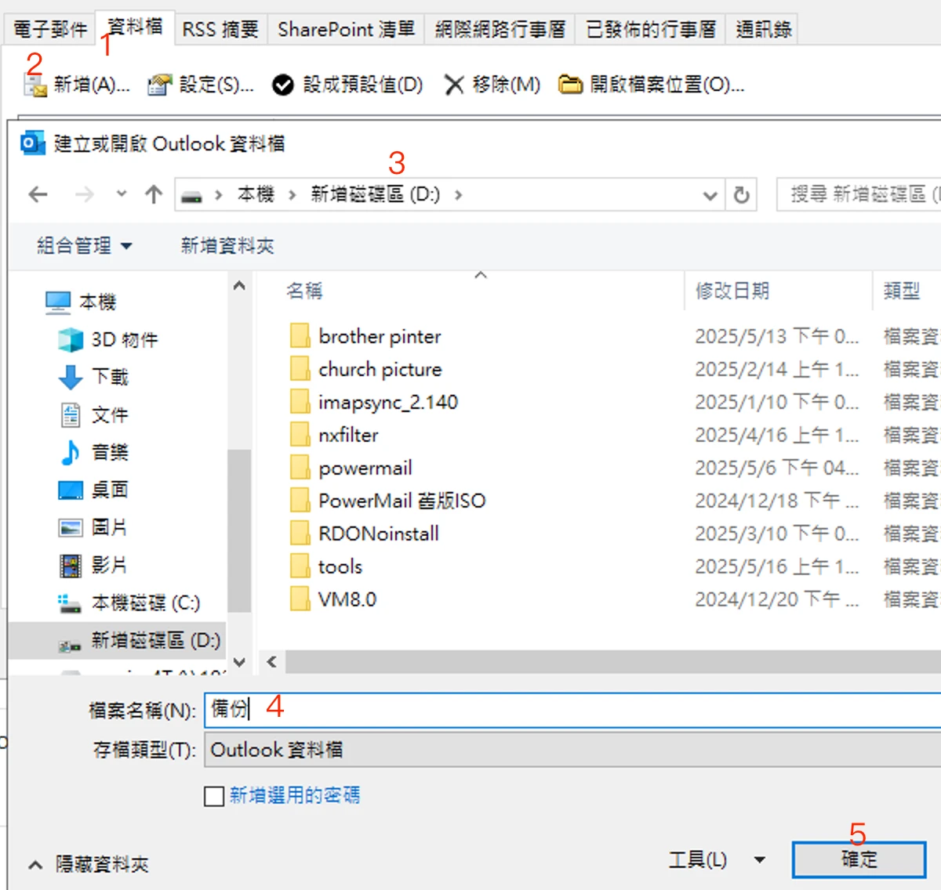
Task: Select 3D 物件 in navigation pane
Action: (110, 339)
